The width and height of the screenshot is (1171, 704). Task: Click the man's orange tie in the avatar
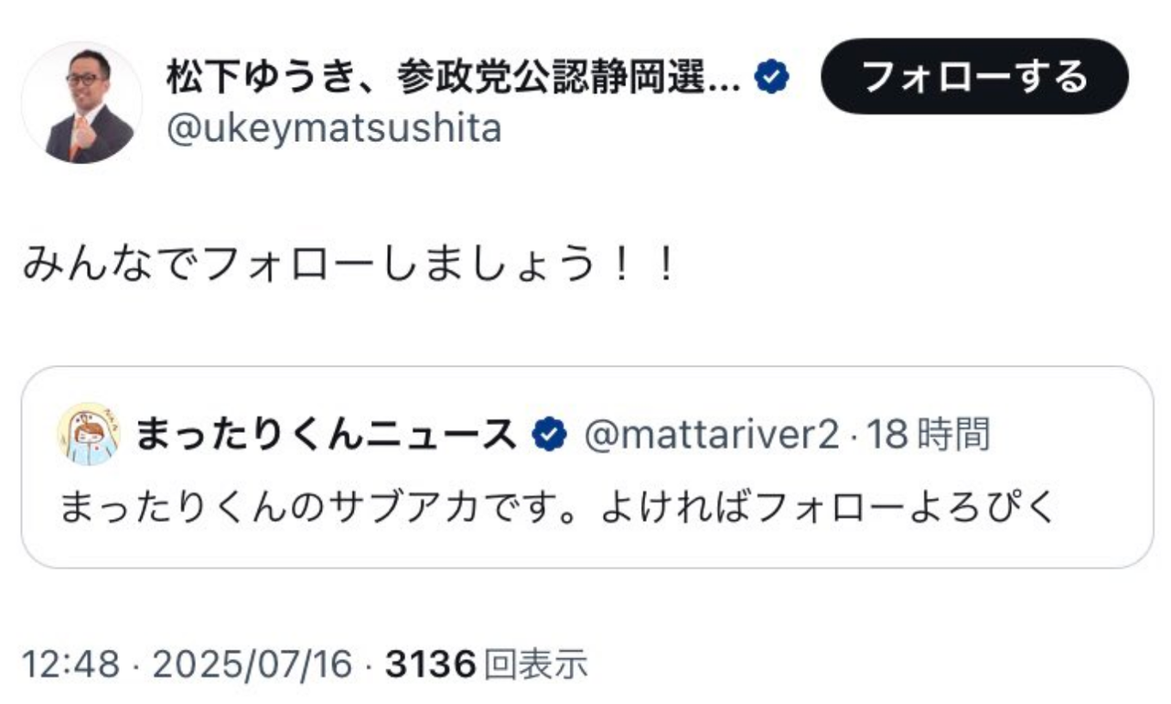[77, 138]
